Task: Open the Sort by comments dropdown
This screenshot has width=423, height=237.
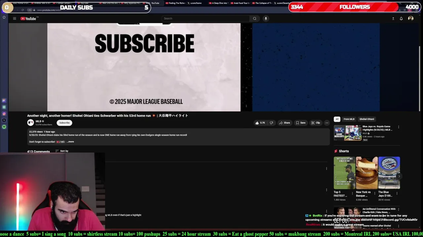Action: pos(62,151)
